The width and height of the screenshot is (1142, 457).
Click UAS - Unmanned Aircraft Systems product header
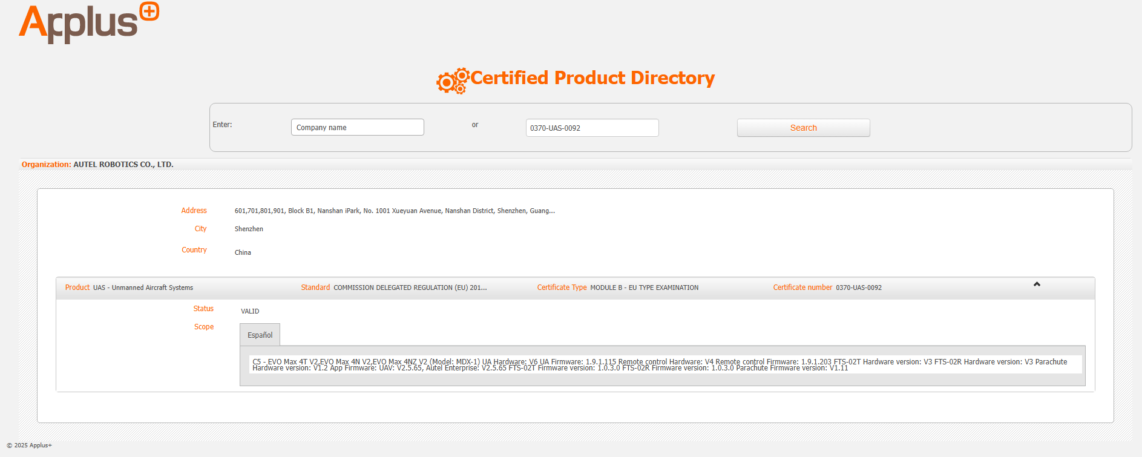[143, 288]
